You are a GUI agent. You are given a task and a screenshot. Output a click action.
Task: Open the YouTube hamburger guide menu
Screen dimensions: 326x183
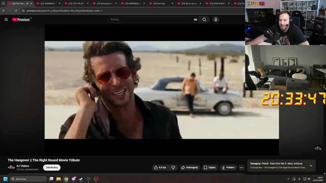6,20
